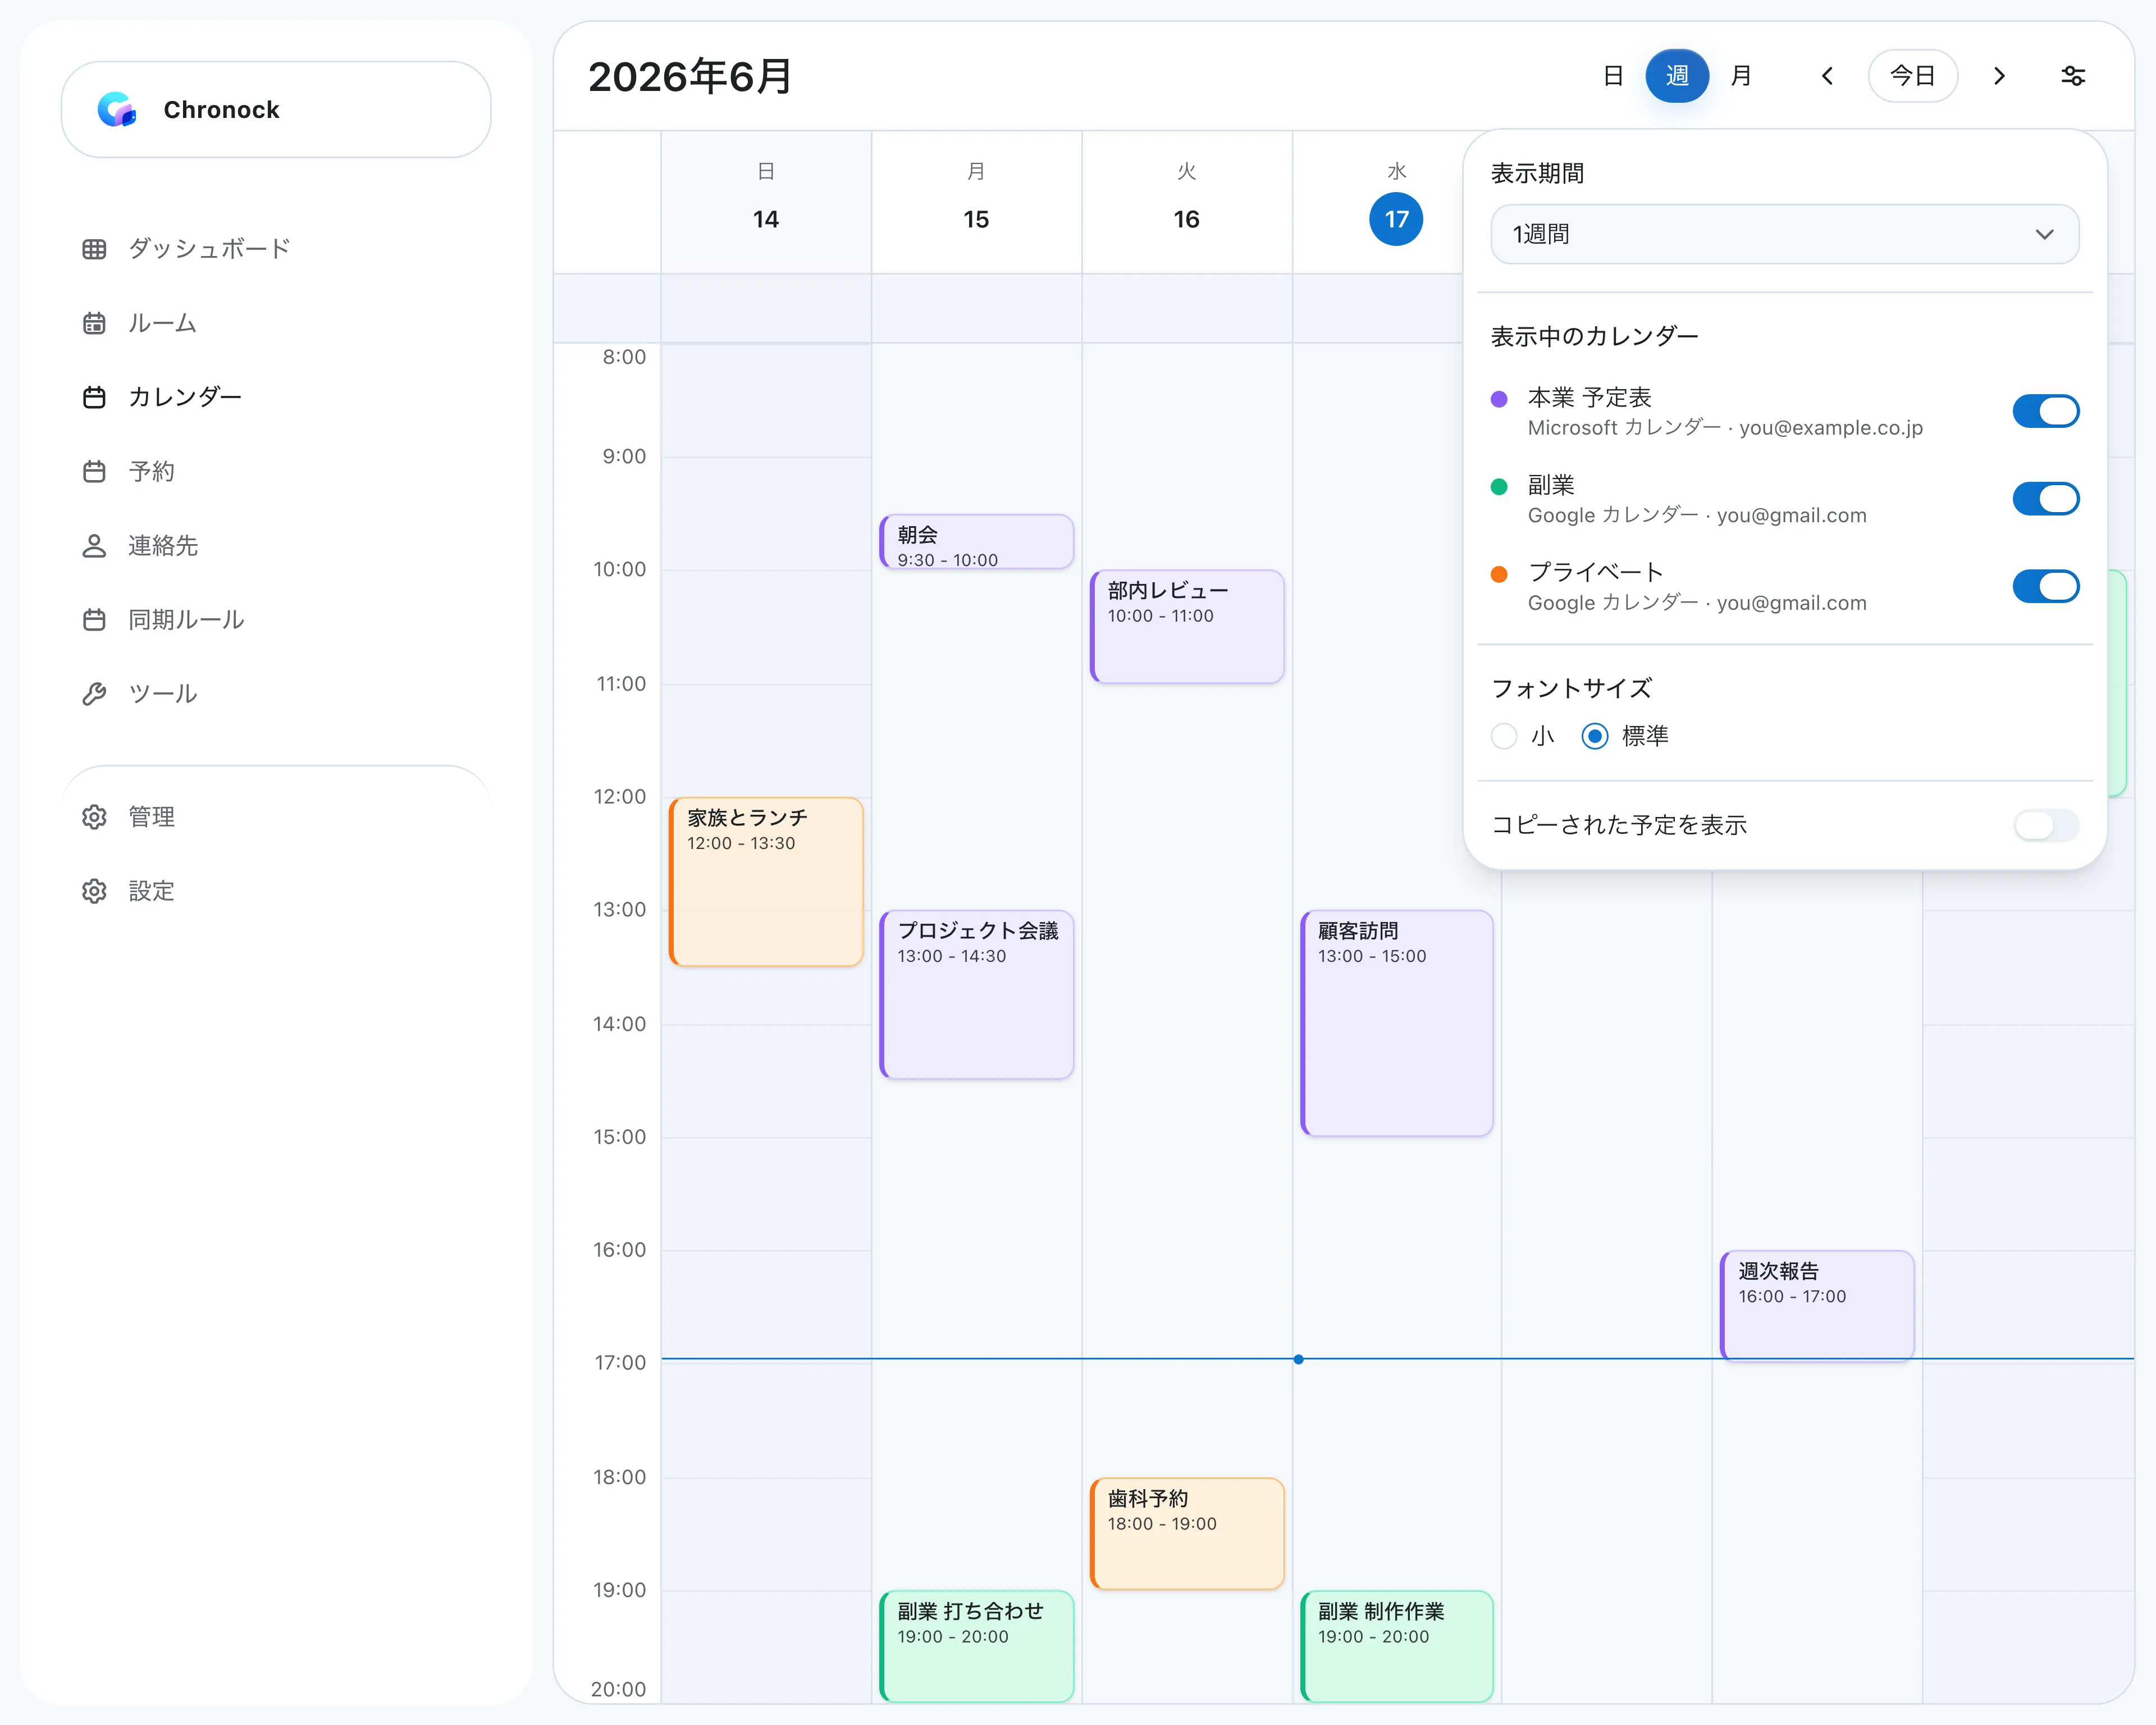This screenshot has height=1725, width=2156.
Task: Toggle off 副業 calendar visibility
Action: tap(2046, 499)
